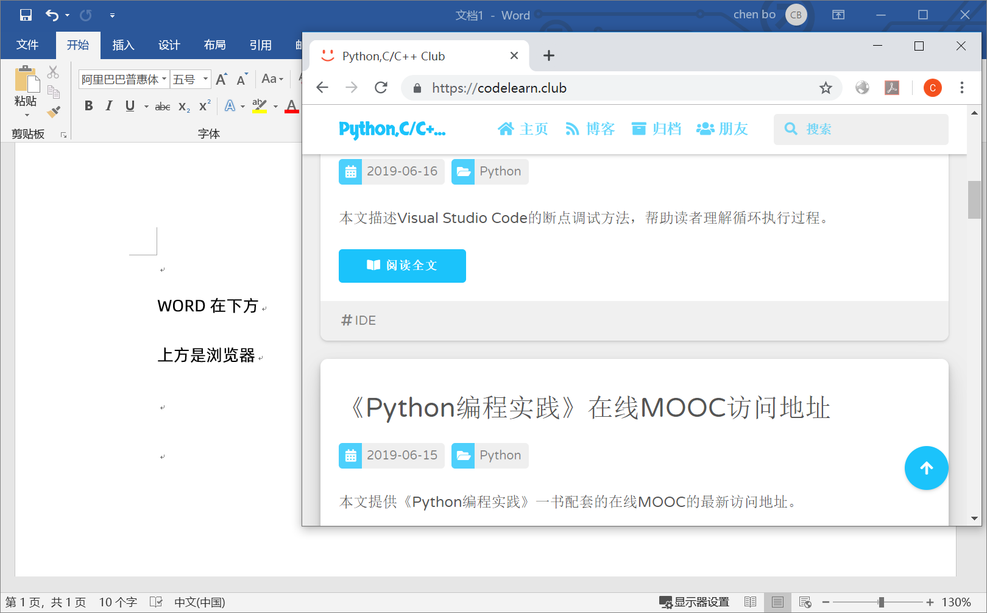Open Ribbon Display Options in Word titlebar
The image size is (987, 613).
tap(838, 15)
